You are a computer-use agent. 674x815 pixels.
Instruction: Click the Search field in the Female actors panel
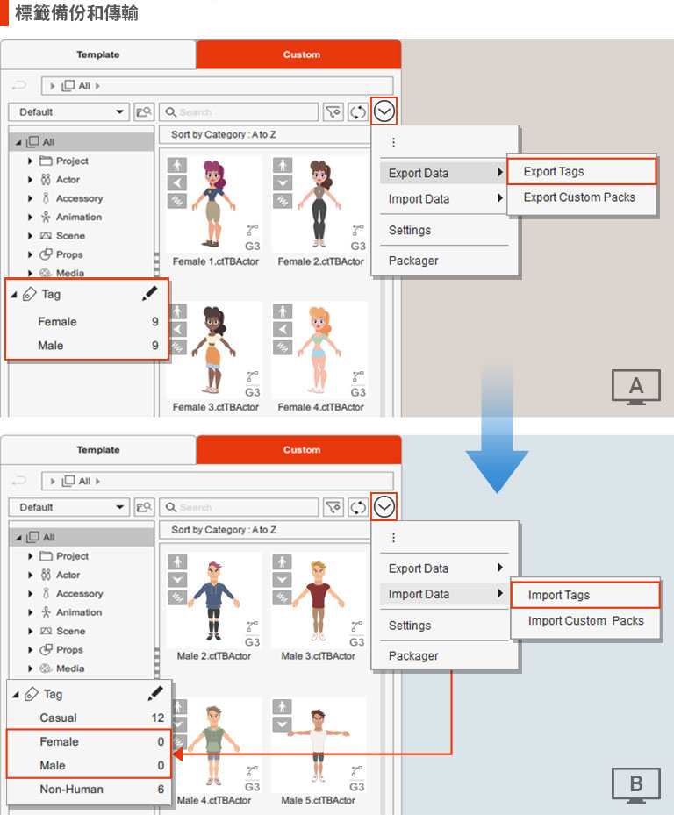pos(238,112)
